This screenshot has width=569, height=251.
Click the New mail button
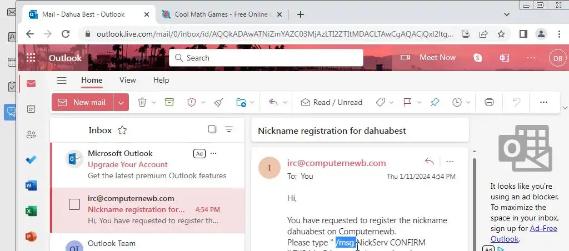83,103
